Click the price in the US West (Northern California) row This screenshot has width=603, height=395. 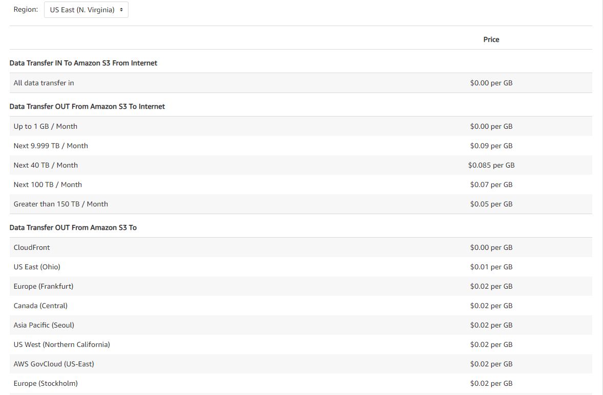point(491,345)
